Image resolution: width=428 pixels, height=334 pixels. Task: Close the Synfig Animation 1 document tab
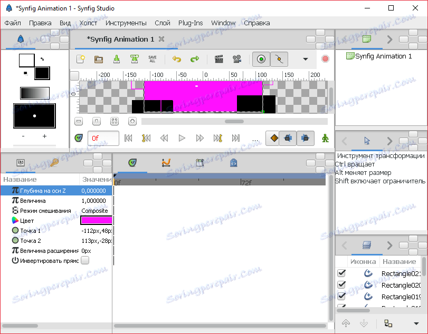[161, 39]
